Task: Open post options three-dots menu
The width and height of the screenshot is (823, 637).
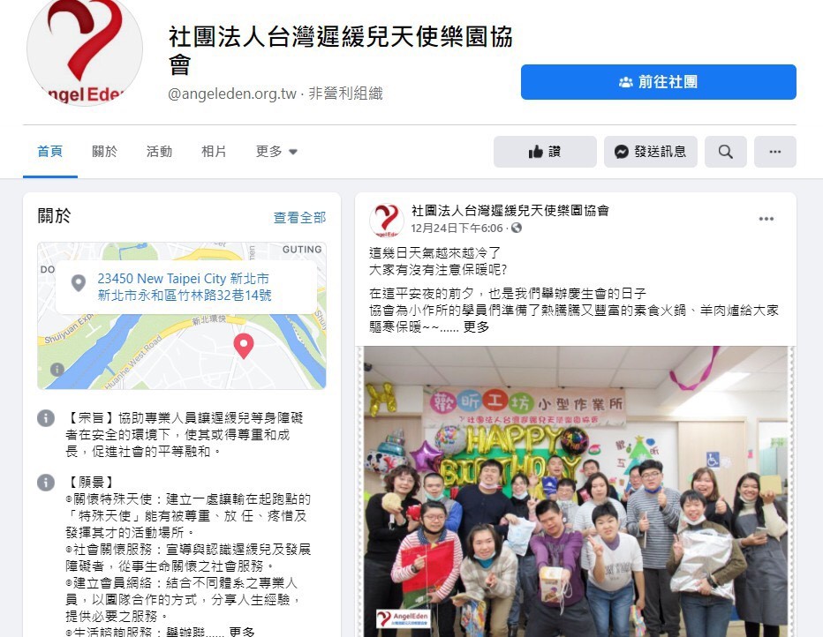Action: [766, 219]
